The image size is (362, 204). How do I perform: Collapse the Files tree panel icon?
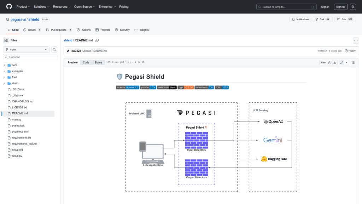coord(6,40)
